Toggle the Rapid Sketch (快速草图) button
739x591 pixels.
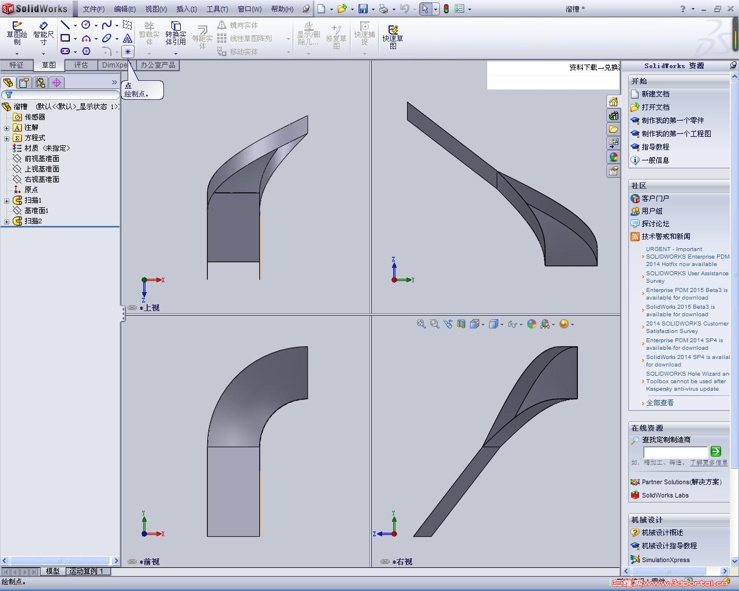pos(393,36)
